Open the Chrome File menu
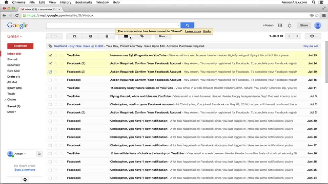This screenshot has height=184, width=328. click(32, 2)
